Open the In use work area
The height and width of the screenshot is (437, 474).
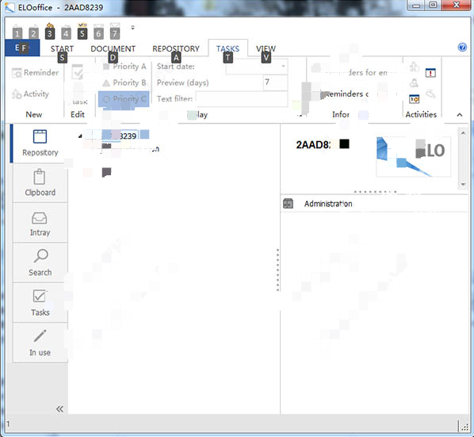40,343
